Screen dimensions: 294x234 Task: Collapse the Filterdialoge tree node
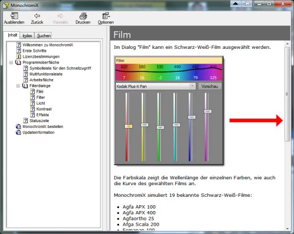coord(18,85)
